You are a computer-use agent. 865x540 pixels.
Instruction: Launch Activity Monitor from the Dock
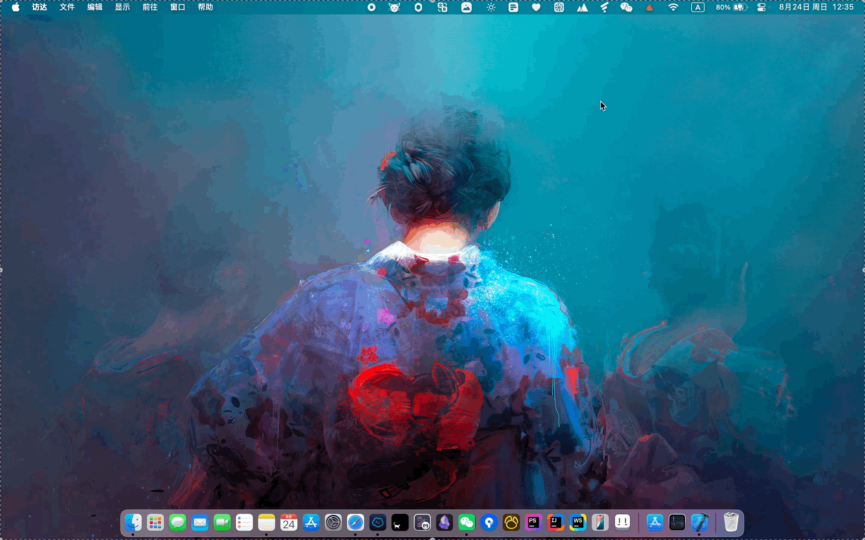[677, 523]
